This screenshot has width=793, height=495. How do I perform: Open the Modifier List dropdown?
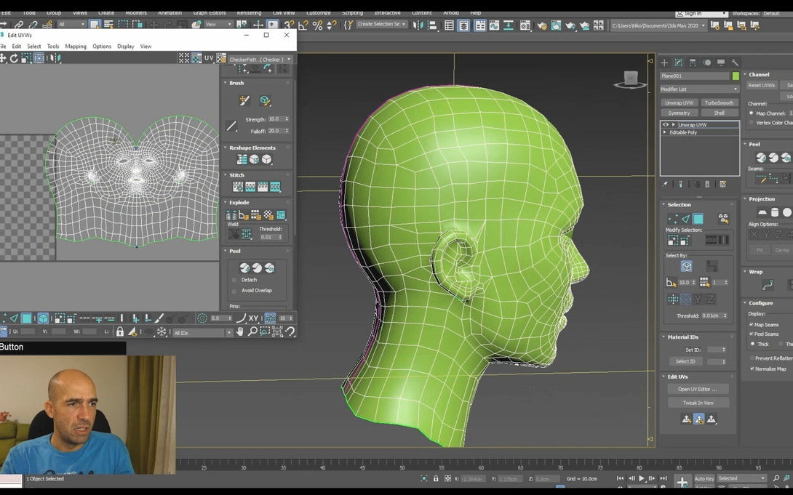click(x=699, y=89)
